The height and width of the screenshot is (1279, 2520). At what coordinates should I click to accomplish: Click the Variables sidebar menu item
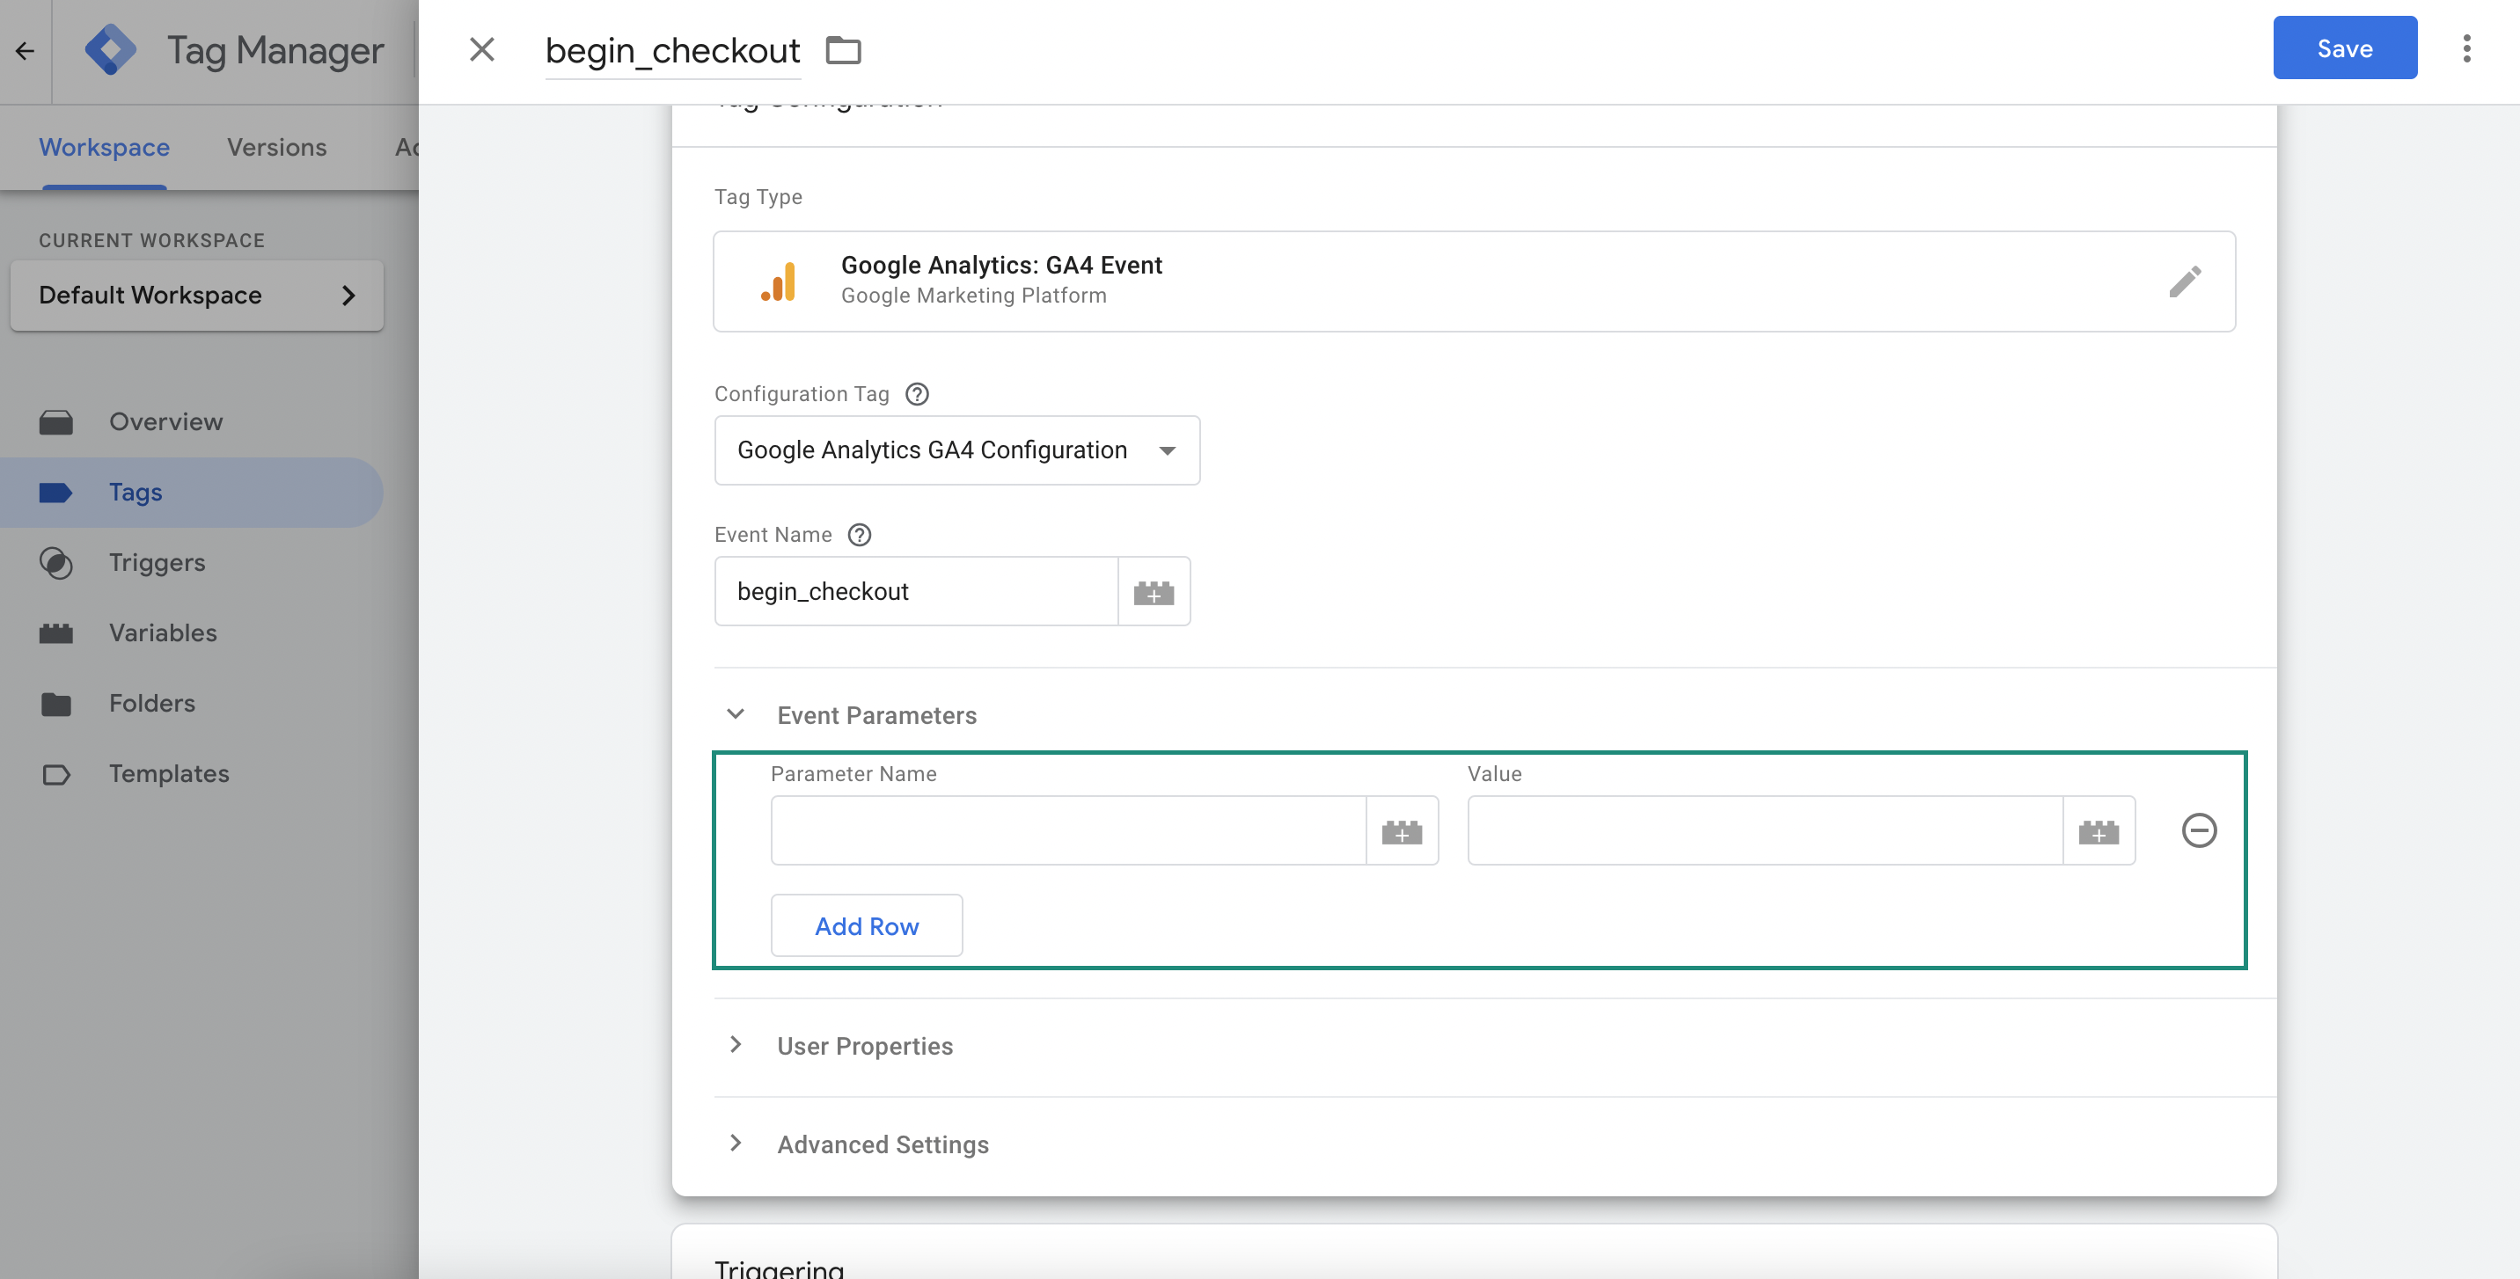point(162,633)
